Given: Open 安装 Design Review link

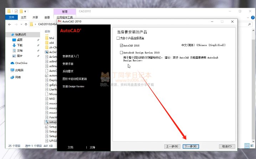Looking at the screenshot, I should [x=73, y=86].
